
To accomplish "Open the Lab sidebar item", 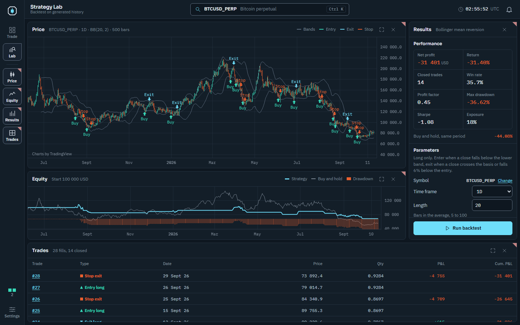I will coord(12,52).
